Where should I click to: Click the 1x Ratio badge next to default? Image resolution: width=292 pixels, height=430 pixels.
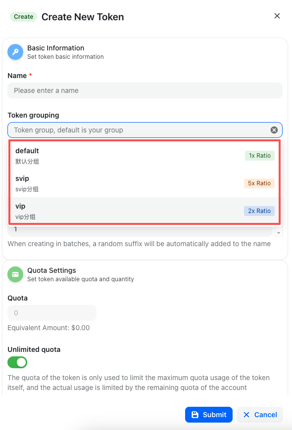point(259,155)
